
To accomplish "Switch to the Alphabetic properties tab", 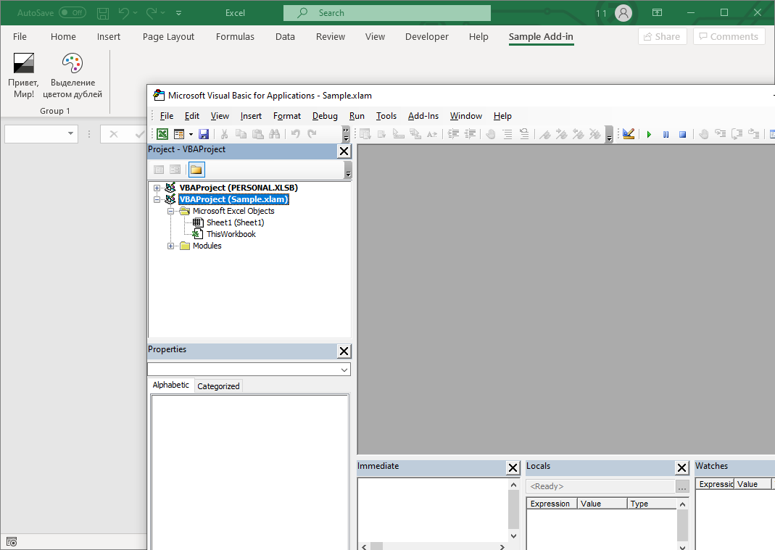I will pos(170,385).
